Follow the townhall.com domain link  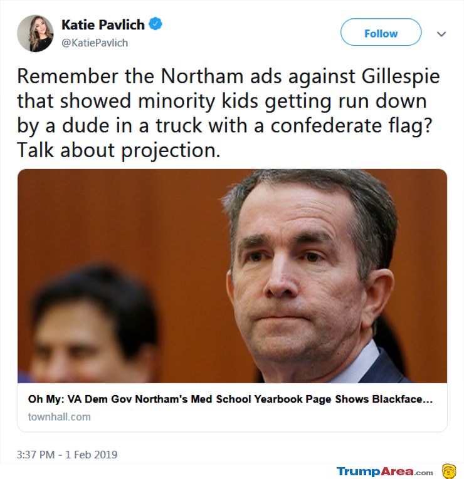point(60,416)
